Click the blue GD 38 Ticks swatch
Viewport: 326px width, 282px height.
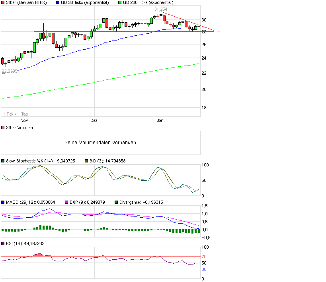coord(58,3)
